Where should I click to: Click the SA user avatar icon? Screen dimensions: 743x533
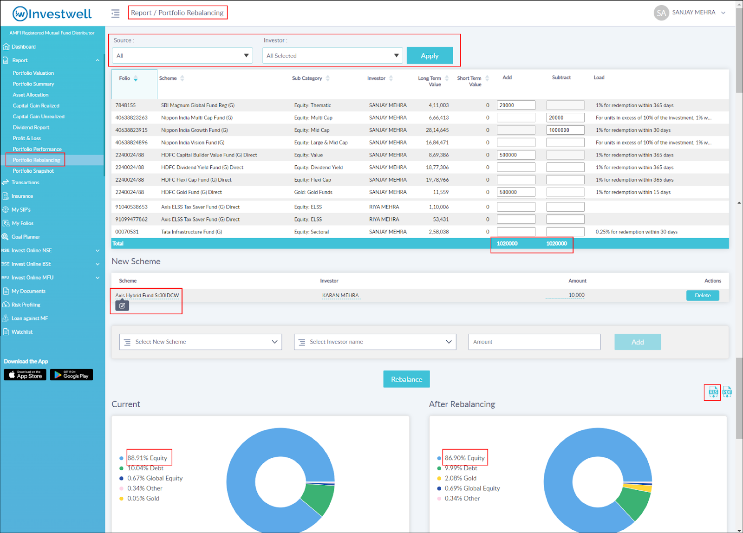(661, 13)
